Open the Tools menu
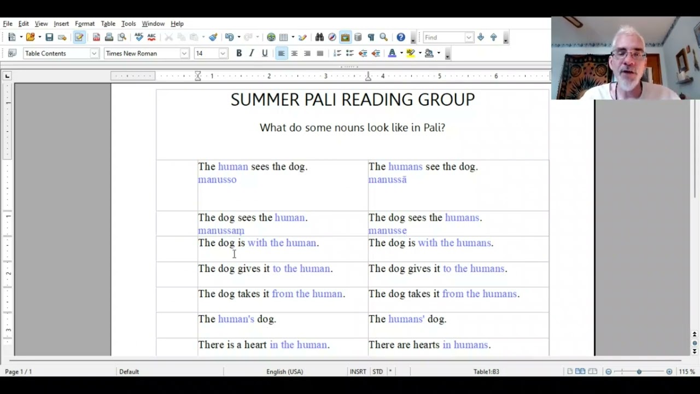700x394 pixels. 129,24
